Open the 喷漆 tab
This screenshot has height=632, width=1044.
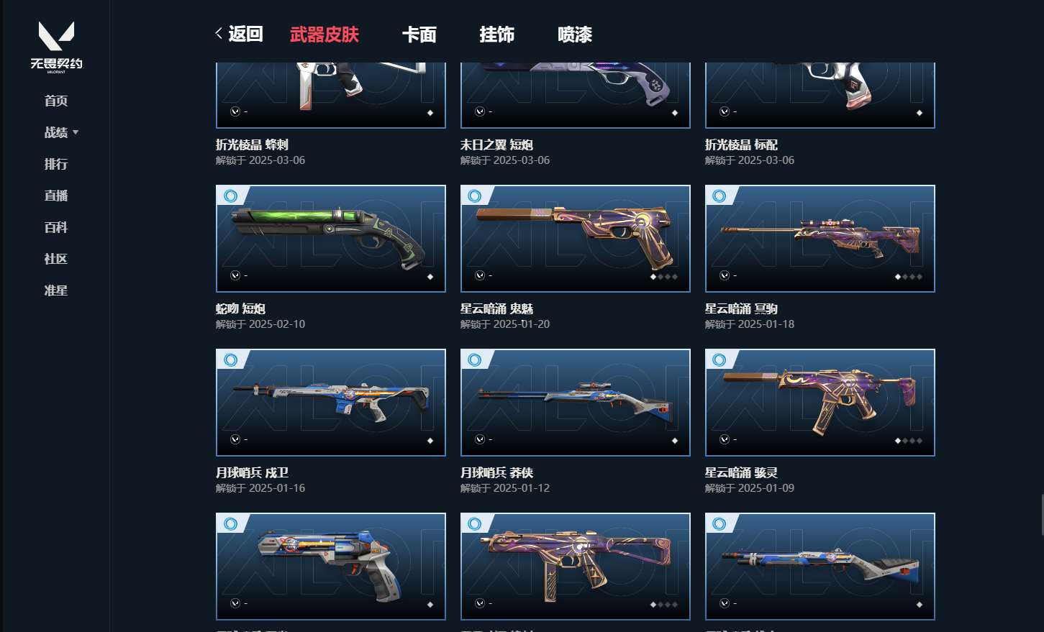[x=575, y=34]
